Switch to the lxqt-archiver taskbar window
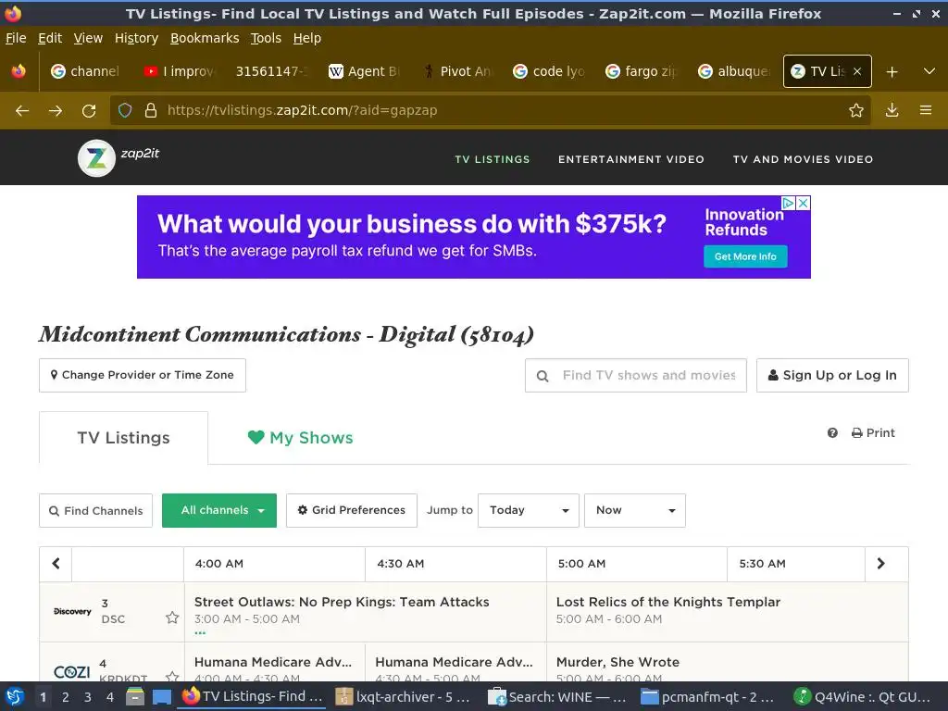This screenshot has height=711, width=948. pos(405,697)
